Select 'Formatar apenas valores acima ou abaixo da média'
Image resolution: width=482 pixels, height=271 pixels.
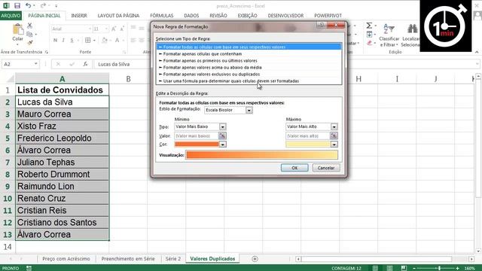click(x=249, y=67)
